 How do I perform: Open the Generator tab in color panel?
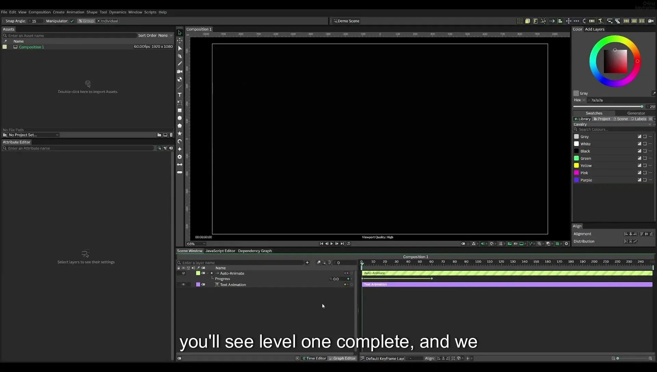(636, 113)
